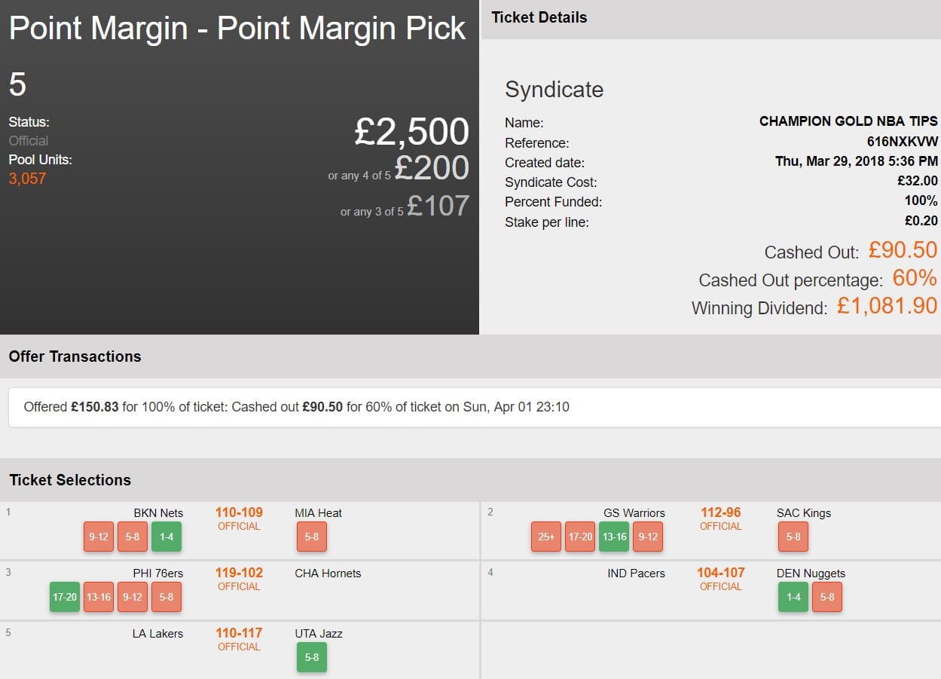
Task: Click the 110-109 official score for Nets vs Heat
Action: coord(239,512)
